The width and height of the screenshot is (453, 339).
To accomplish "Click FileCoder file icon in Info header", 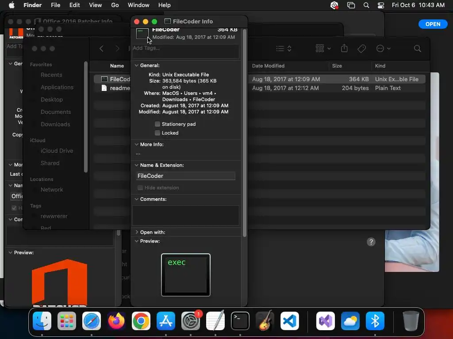I will coord(142,34).
